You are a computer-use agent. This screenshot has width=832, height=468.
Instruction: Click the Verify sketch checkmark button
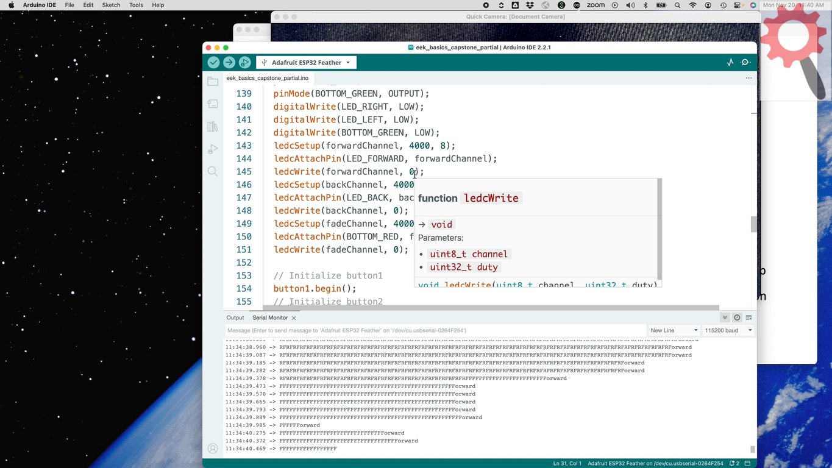coord(213,62)
